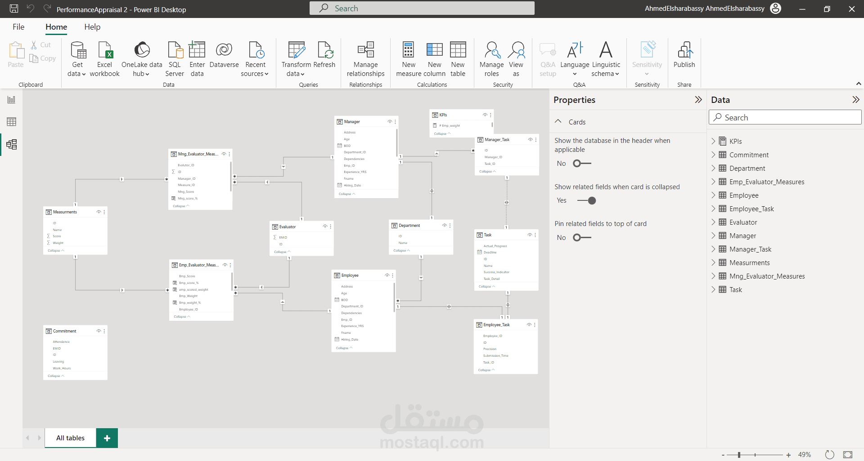Open Enter data dialog
This screenshot has width=864, height=461.
197,59
